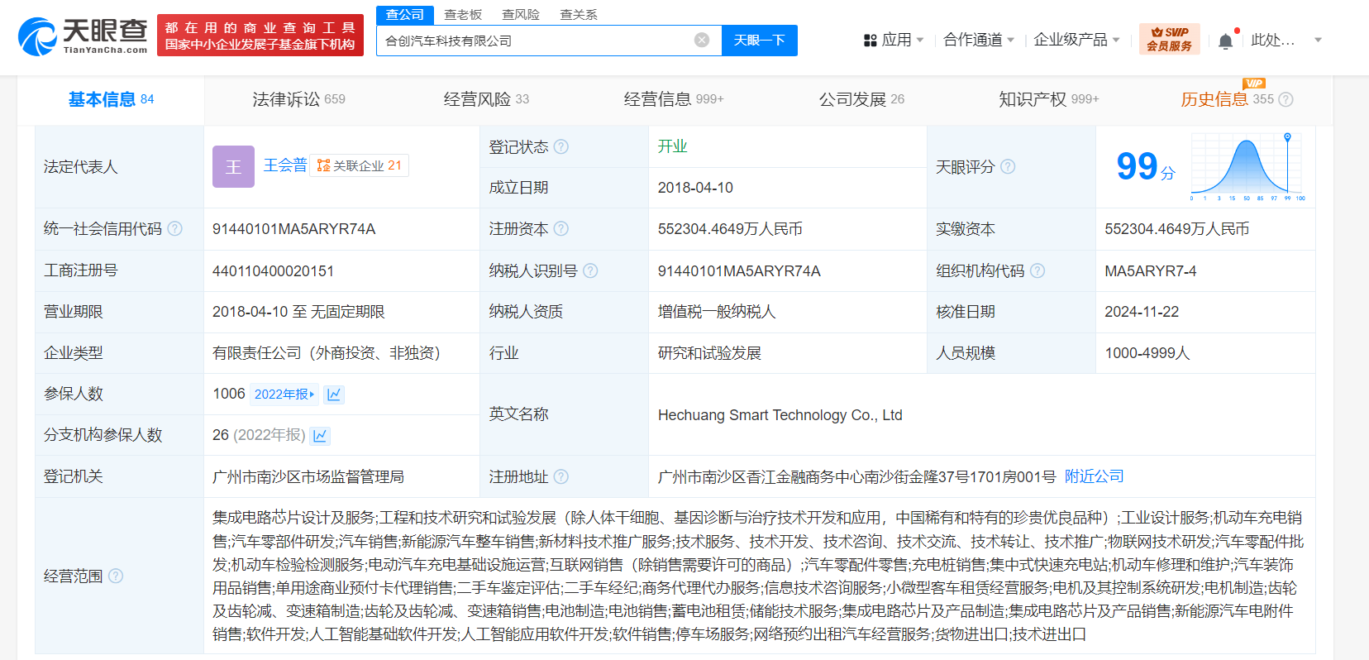This screenshot has height=660, width=1369.
Task: Open the user account dropdown arrow
Action: (1318, 40)
